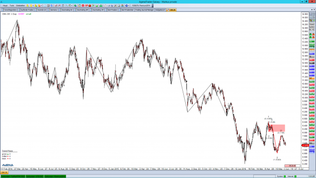Click the red current price marker 7.215
Viewport: 316px width, 178px height.
(305, 145)
